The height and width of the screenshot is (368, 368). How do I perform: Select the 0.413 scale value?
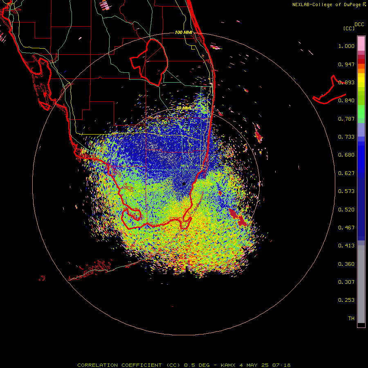(x=346, y=246)
